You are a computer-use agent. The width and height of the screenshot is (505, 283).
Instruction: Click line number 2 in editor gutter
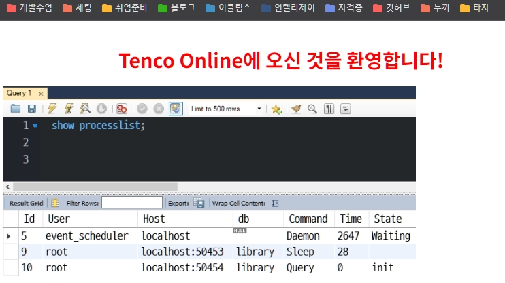26,143
